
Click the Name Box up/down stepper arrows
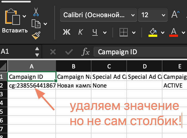tap(37, 52)
